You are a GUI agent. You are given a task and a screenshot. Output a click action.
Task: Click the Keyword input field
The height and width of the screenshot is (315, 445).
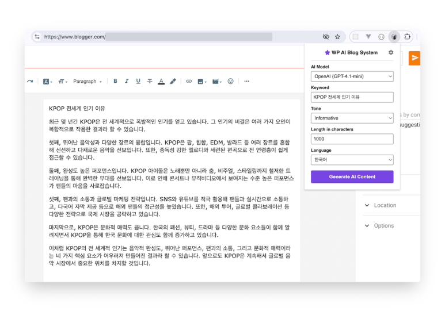pyautogui.click(x=352, y=97)
